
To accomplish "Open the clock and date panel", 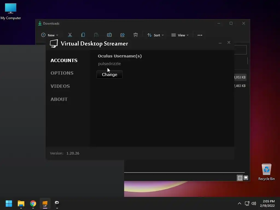I will [267, 203].
